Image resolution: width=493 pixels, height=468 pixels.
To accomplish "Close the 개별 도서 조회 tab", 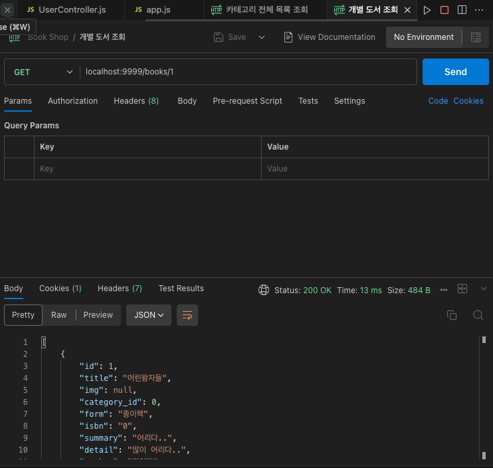I will 407,10.
